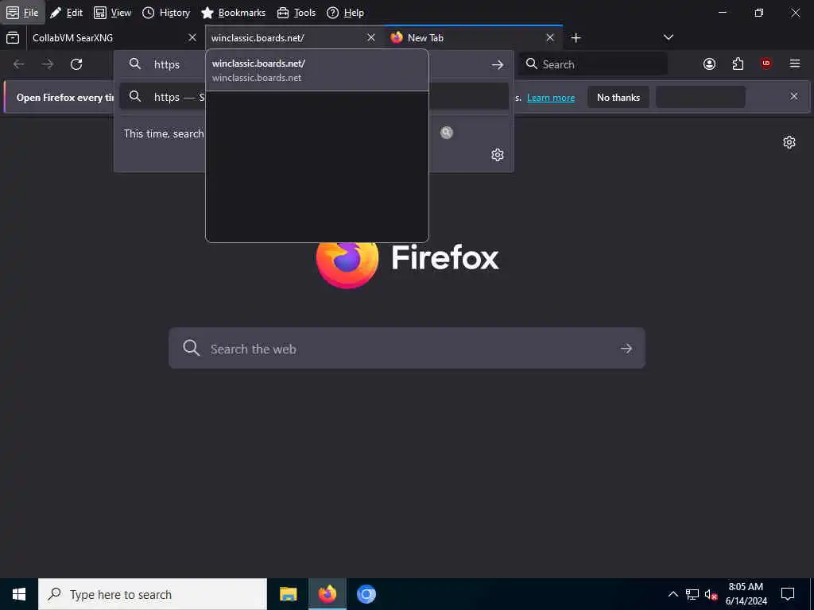Image resolution: width=814 pixels, height=610 pixels.
Task: Open File Explorer from the taskbar
Action: click(x=288, y=594)
